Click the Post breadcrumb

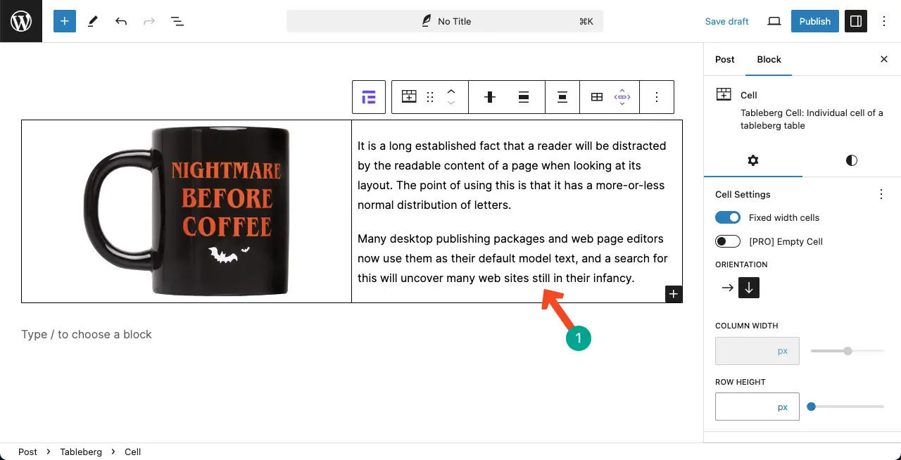(x=28, y=452)
